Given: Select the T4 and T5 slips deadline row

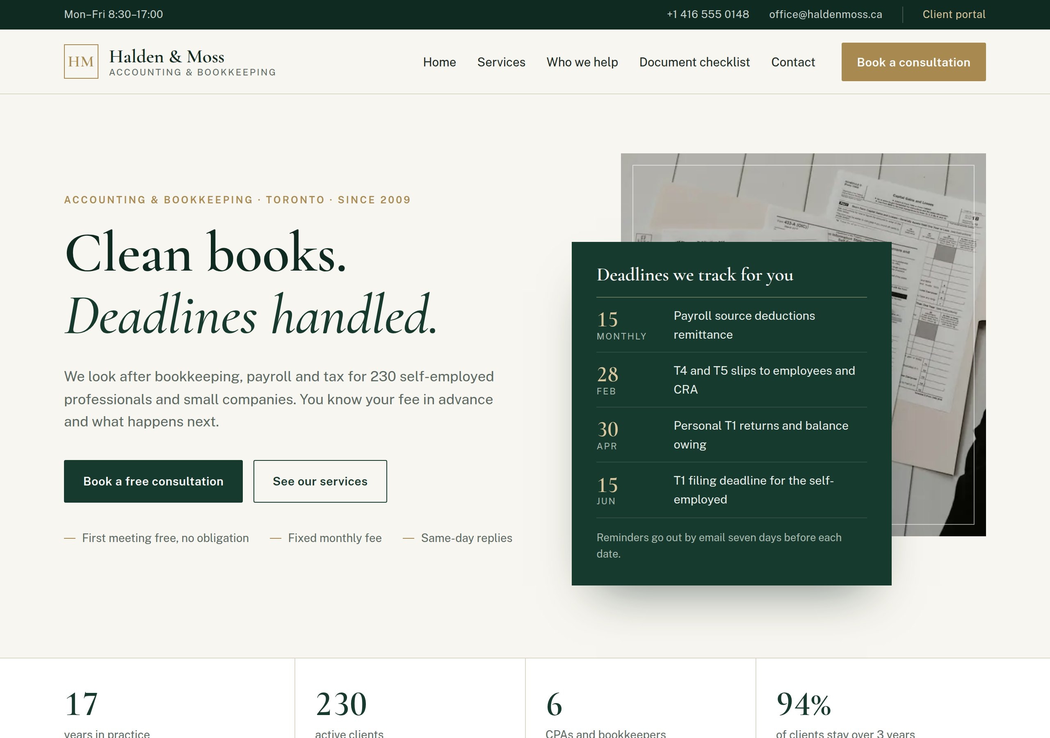Looking at the screenshot, I should [732, 380].
